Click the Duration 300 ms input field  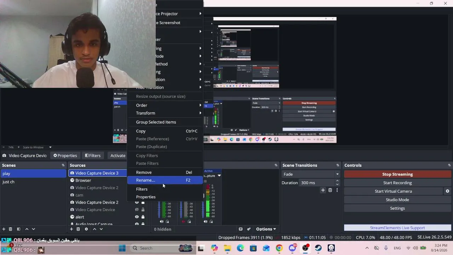point(317,183)
